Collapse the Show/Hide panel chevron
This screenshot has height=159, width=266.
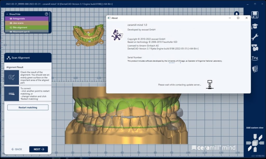point(7,14)
